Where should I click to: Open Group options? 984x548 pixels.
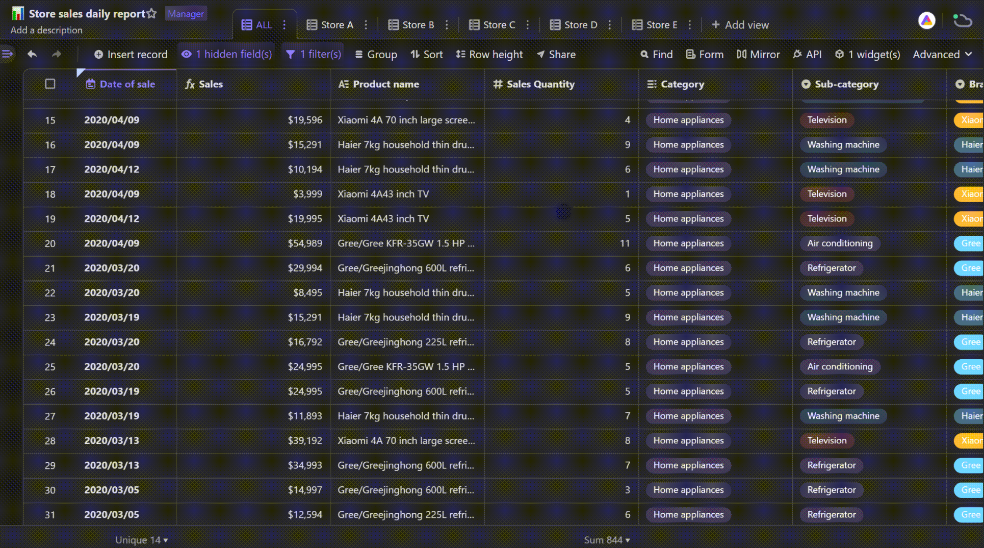[x=376, y=54]
